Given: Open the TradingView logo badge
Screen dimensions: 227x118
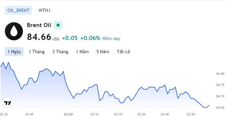Looking at the screenshot, I should click(8, 103).
